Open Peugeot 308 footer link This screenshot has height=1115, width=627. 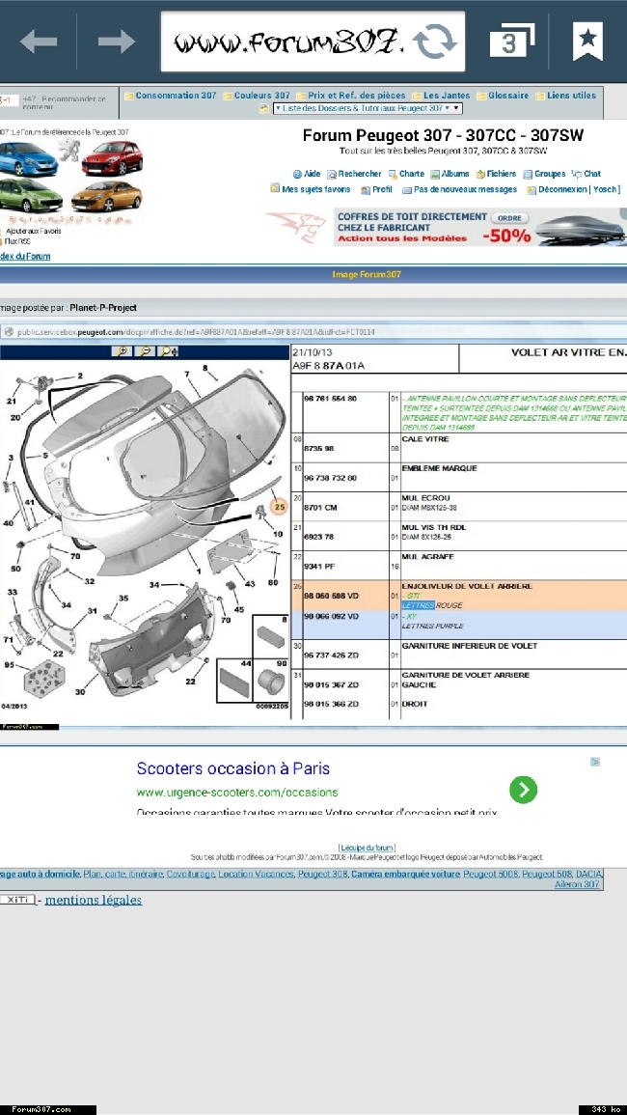click(323, 874)
